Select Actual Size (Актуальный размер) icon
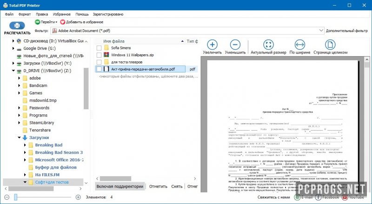The height and width of the screenshot is (204, 372). pyautogui.click(x=268, y=45)
